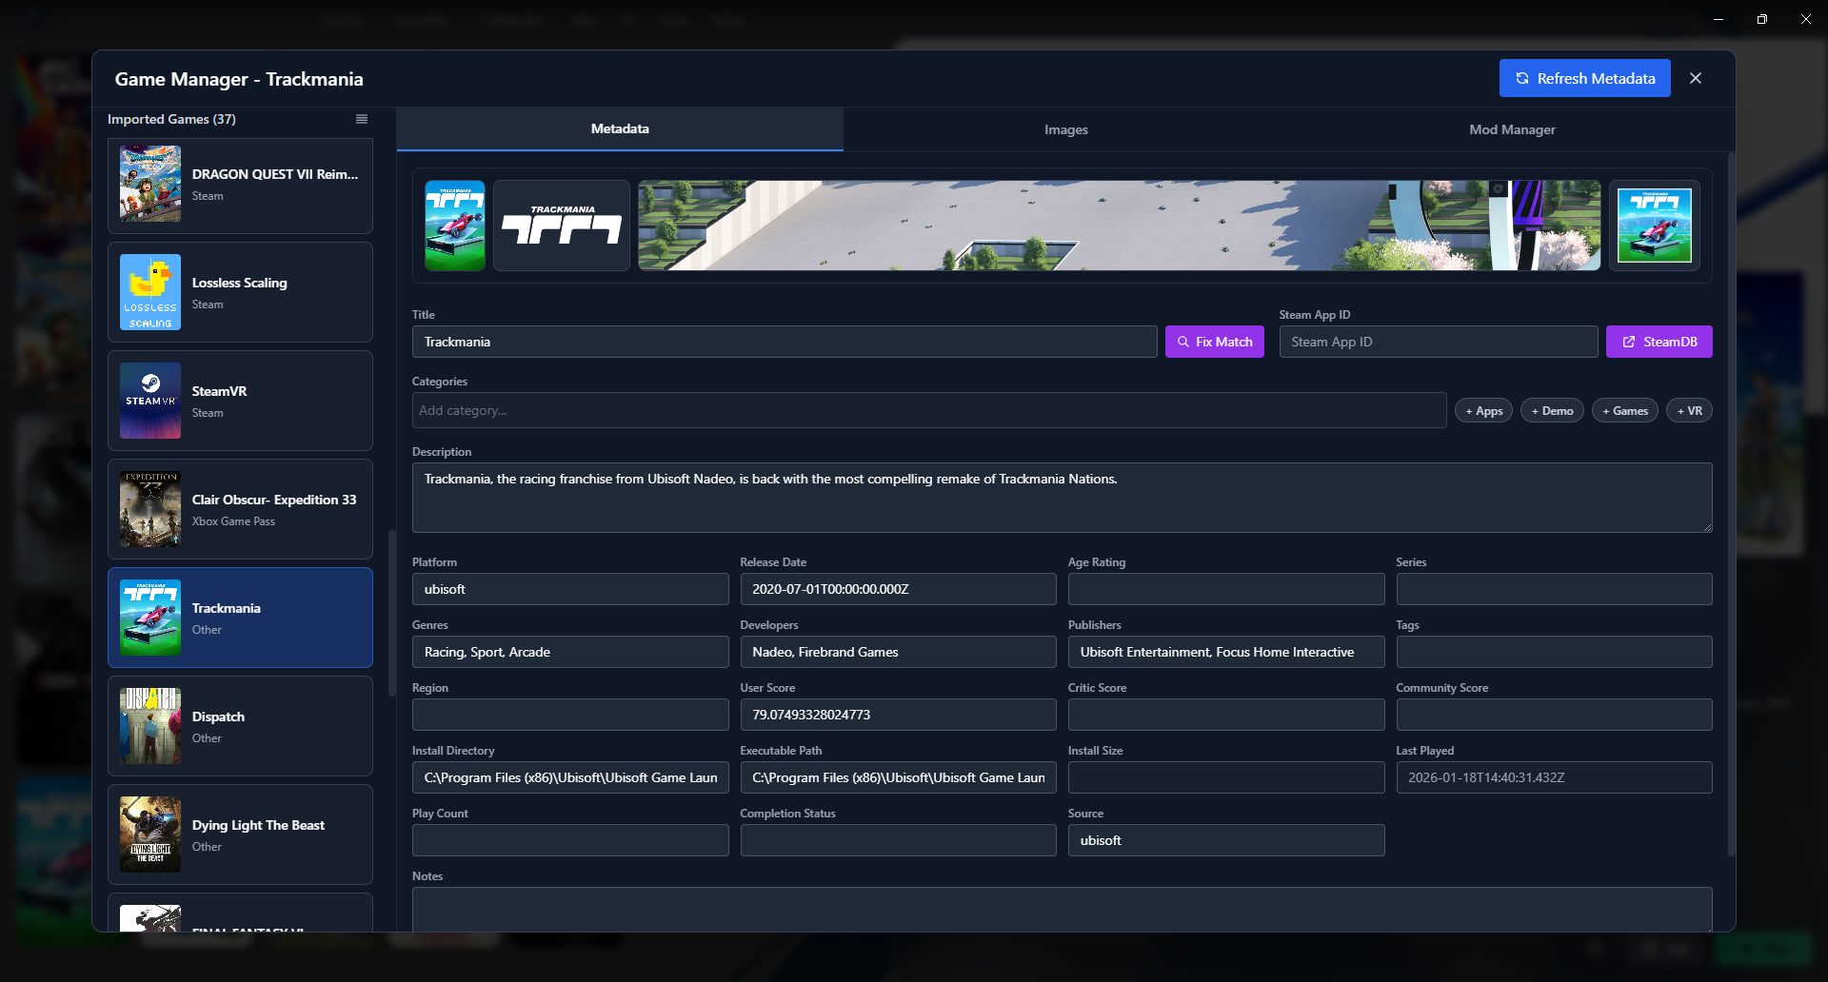Image resolution: width=1828 pixels, height=982 pixels.
Task: Click the external-link icon on the SteamDB button
Action: [x=1630, y=342]
